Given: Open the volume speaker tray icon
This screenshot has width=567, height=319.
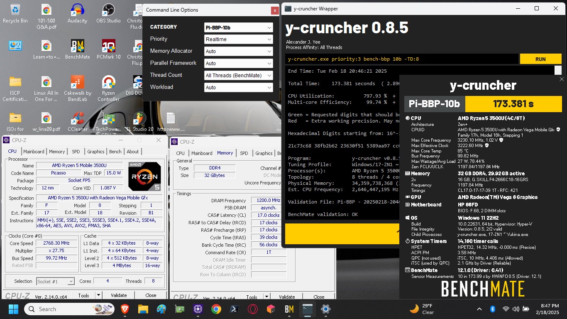Looking at the screenshot, I should pos(516,309).
